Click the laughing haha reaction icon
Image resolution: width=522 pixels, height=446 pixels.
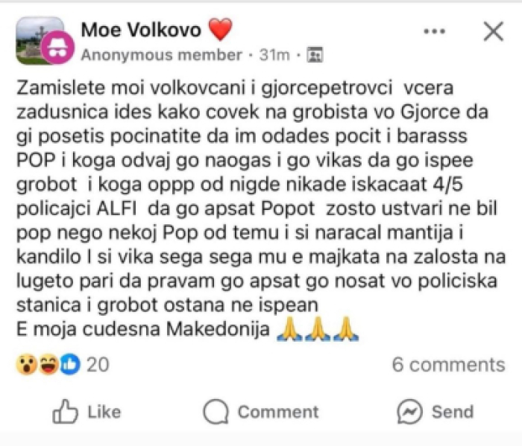pyautogui.click(x=48, y=365)
